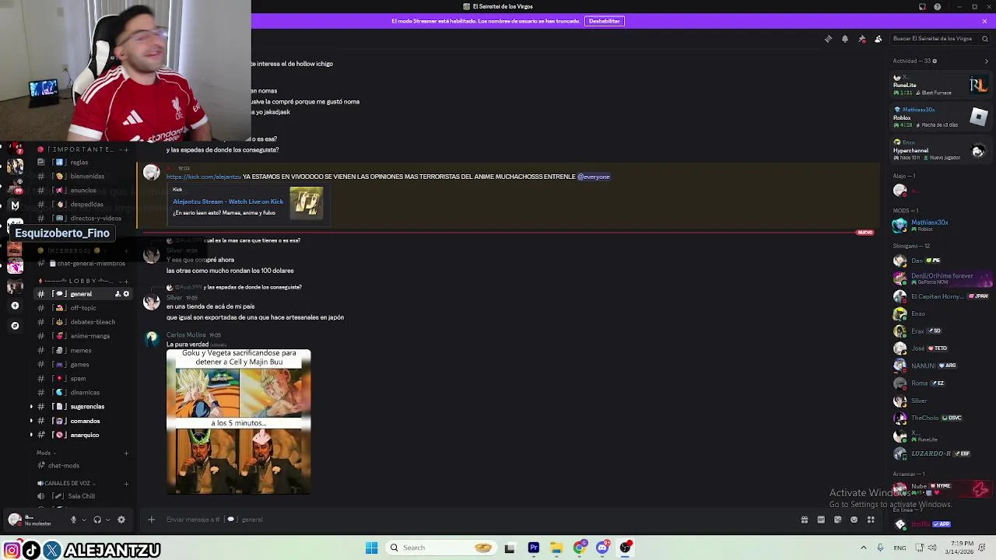This screenshot has width=996, height=560.
Task: Click the Windows Start button
Action: tap(371, 548)
